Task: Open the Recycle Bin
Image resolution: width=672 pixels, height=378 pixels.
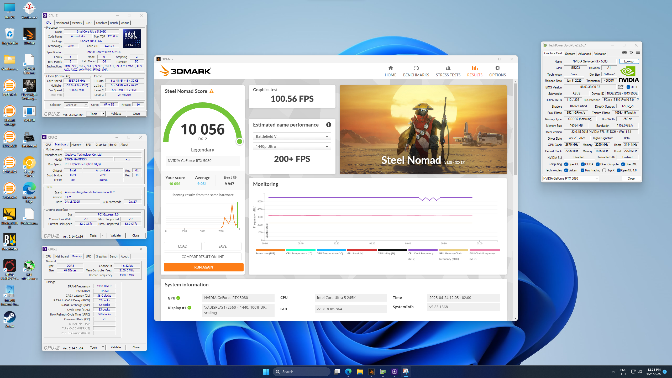Action: tap(10, 36)
